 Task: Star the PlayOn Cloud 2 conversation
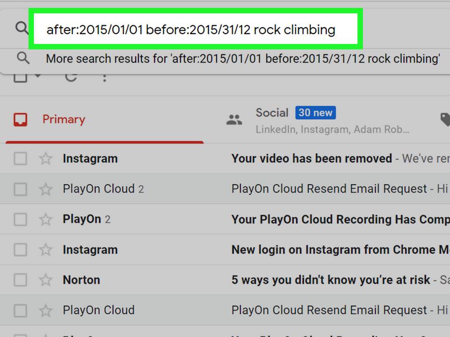(45, 189)
